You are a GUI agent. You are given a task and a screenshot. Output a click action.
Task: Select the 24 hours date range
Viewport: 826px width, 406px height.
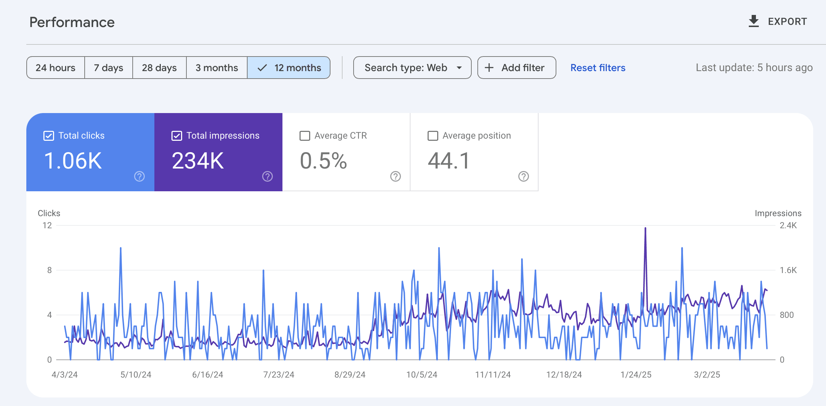55,68
